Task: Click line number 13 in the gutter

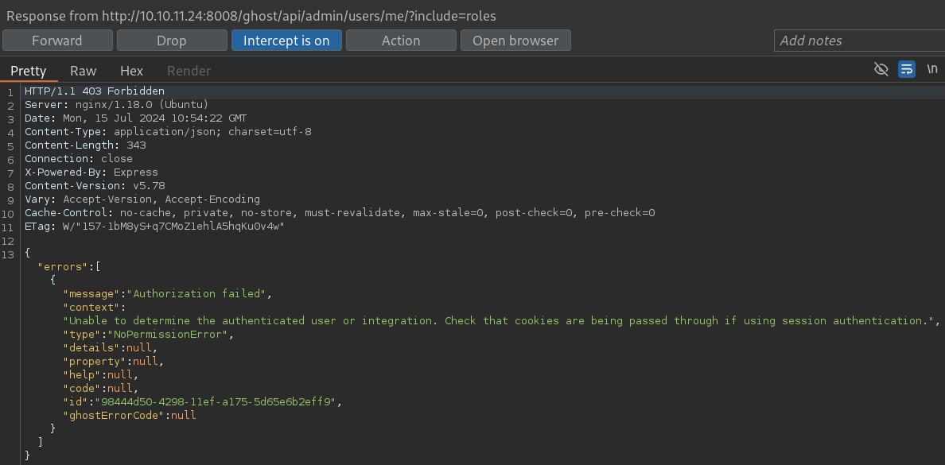Action: pyautogui.click(x=8, y=254)
